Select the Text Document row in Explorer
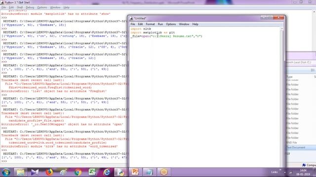The height and width of the screenshot is (177, 316). (x=301, y=147)
